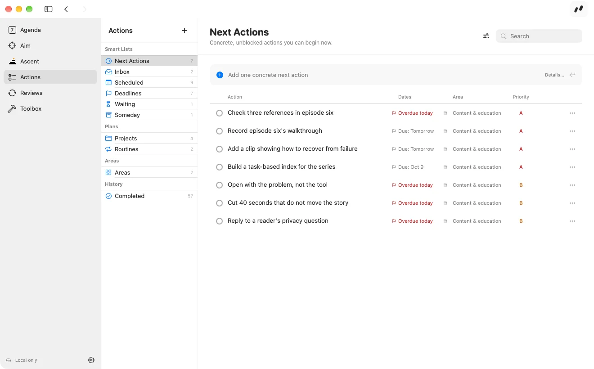Complete 'Open with the problem, not the tool'
594x369 pixels.
[x=219, y=185]
